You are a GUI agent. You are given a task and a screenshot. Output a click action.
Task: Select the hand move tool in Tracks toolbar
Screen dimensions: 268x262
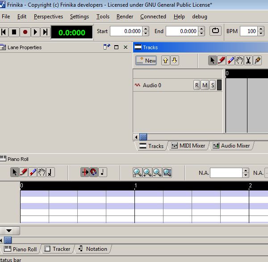click(x=239, y=60)
